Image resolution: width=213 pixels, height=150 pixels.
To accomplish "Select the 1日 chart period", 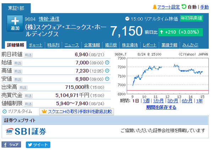I will (x=136, y=101).
